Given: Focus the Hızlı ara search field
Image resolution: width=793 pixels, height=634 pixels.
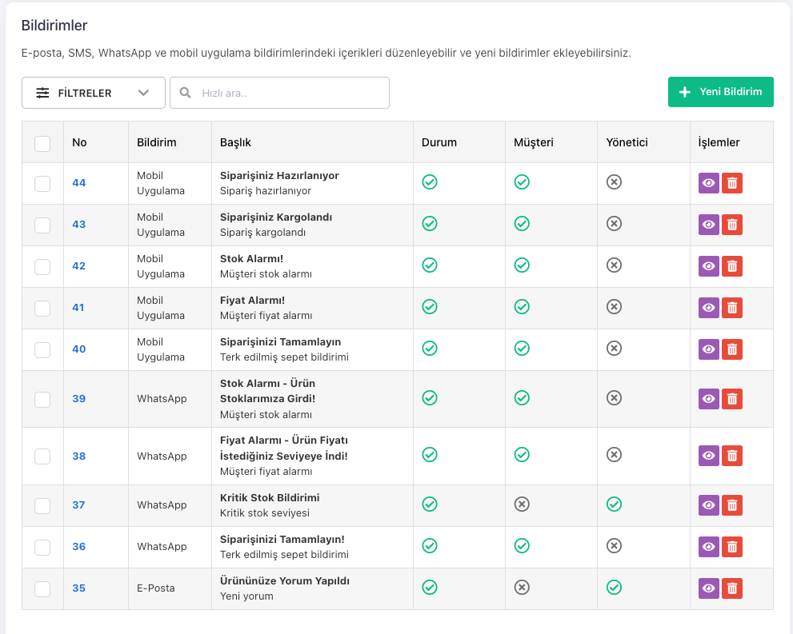Looking at the screenshot, I should [288, 93].
